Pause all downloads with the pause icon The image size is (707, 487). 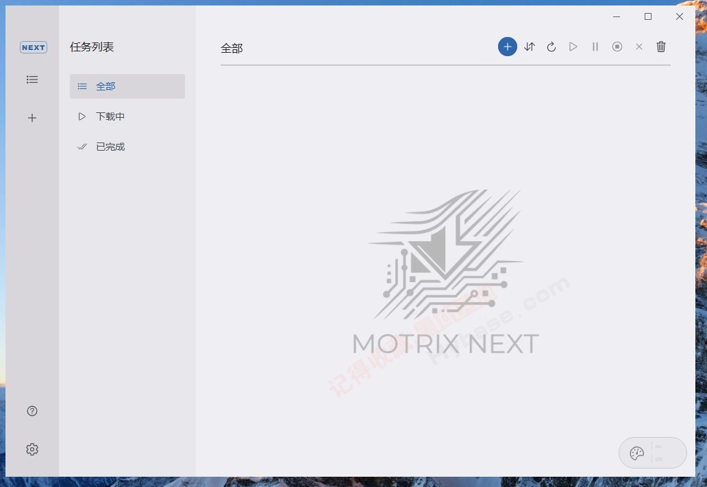tap(595, 47)
